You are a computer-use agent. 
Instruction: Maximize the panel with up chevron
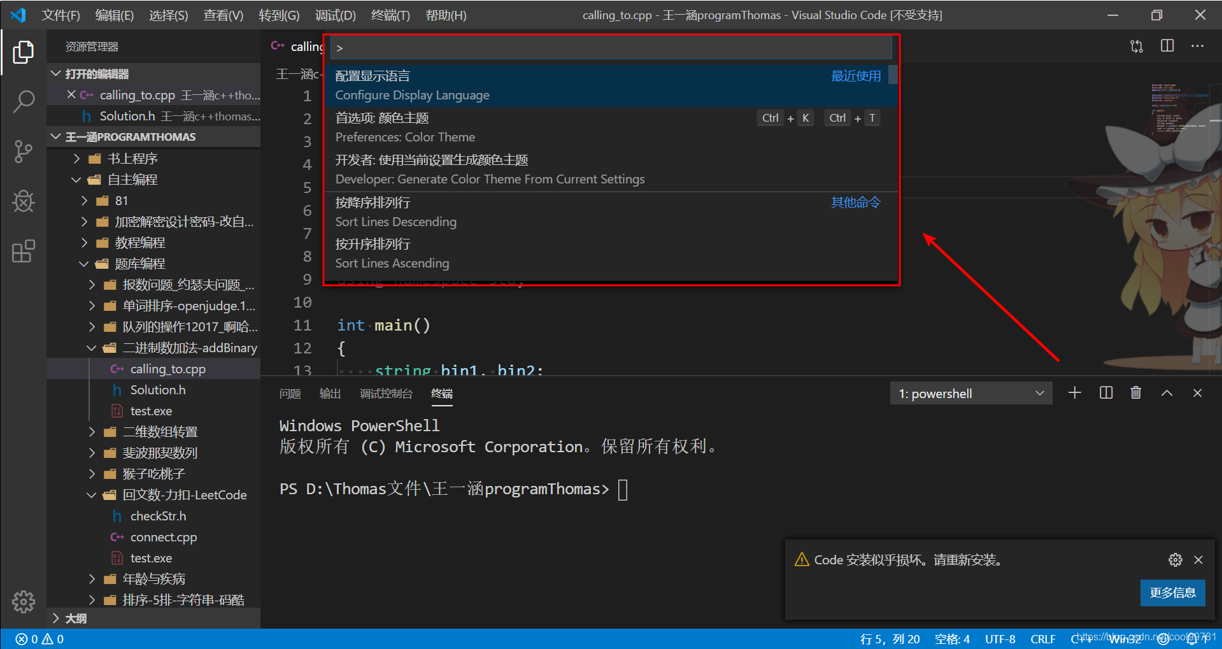click(1167, 393)
